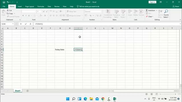The width and height of the screenshot is (182, 102).
Task: Open Microsoft Edge from taskbar
Action: [x=85, y=99]
